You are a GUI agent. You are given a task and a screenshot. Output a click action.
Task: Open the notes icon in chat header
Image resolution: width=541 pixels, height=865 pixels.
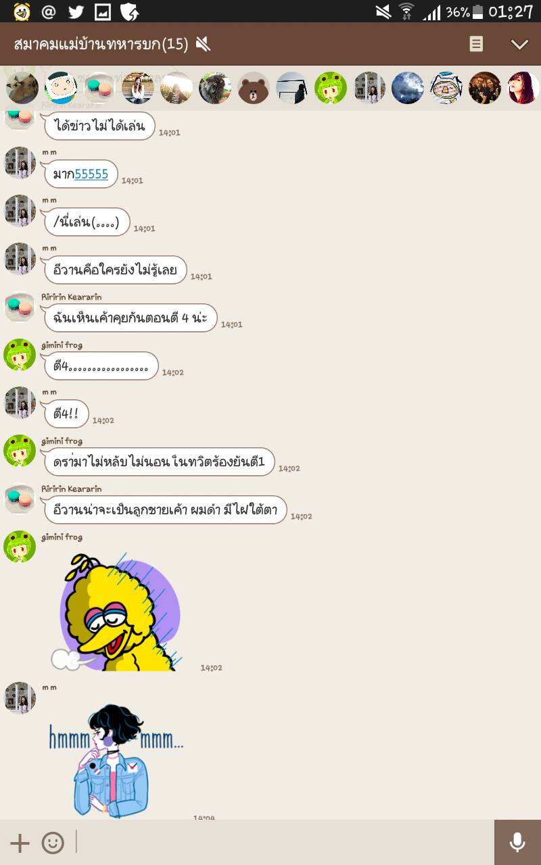476,44
